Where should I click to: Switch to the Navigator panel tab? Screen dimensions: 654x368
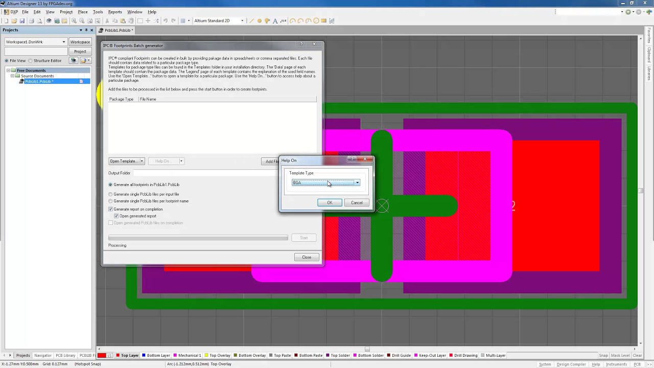pyautogui.click(x=43, y=355)
